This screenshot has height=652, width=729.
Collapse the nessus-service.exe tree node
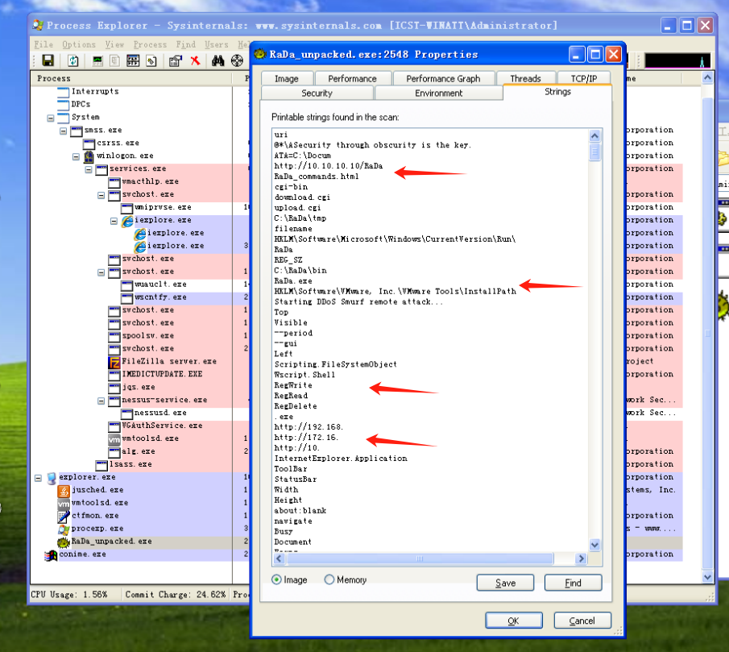tap(101, 401)
